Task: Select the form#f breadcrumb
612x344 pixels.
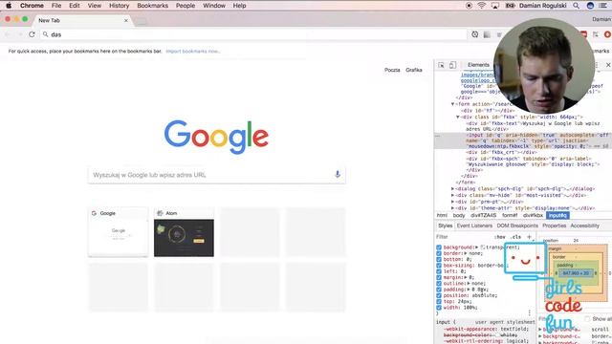Action: pos(510,215)
